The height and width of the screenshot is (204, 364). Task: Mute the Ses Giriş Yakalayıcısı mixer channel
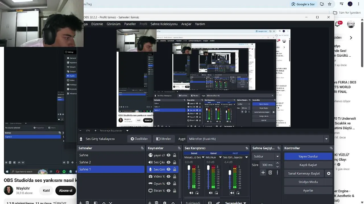coord(232,193)
